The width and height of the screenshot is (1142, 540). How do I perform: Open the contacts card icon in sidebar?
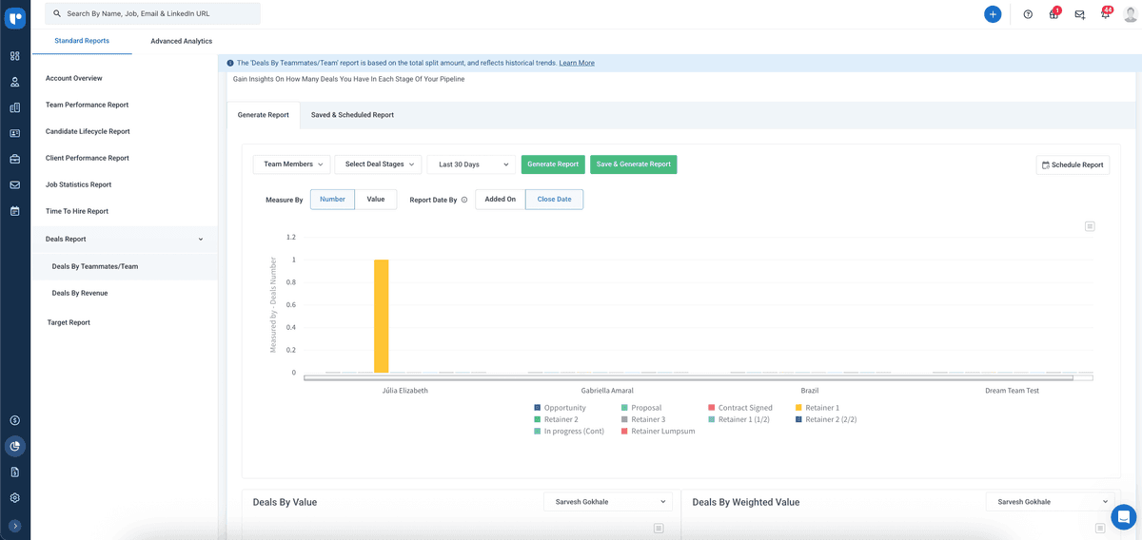15,133
